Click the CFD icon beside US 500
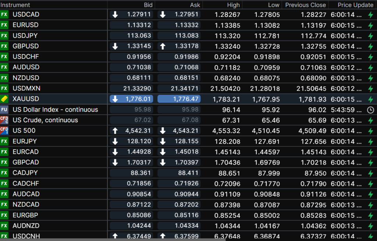Screen dimensions: 377x241 [x=4, y=131]
